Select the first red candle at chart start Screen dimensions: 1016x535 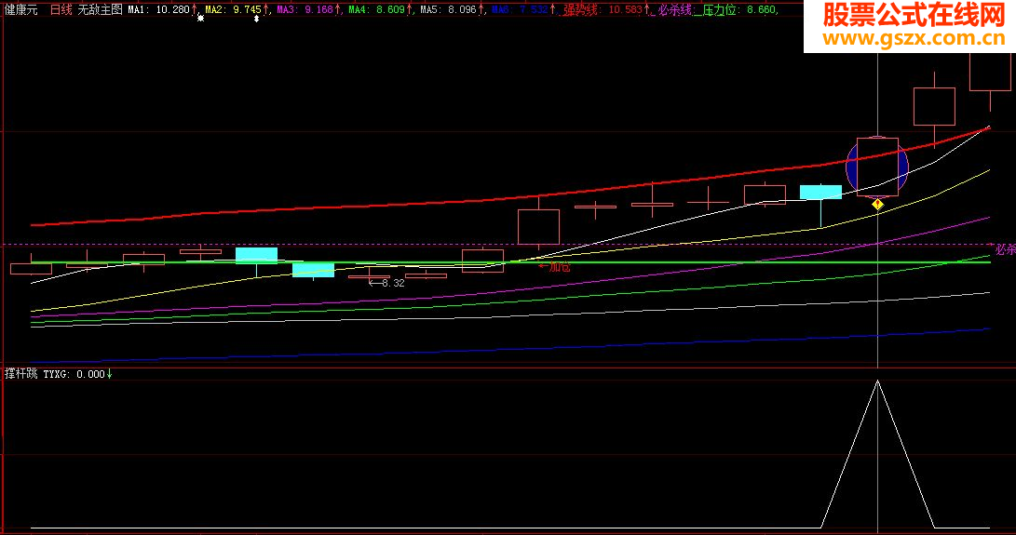coord(31,268)
